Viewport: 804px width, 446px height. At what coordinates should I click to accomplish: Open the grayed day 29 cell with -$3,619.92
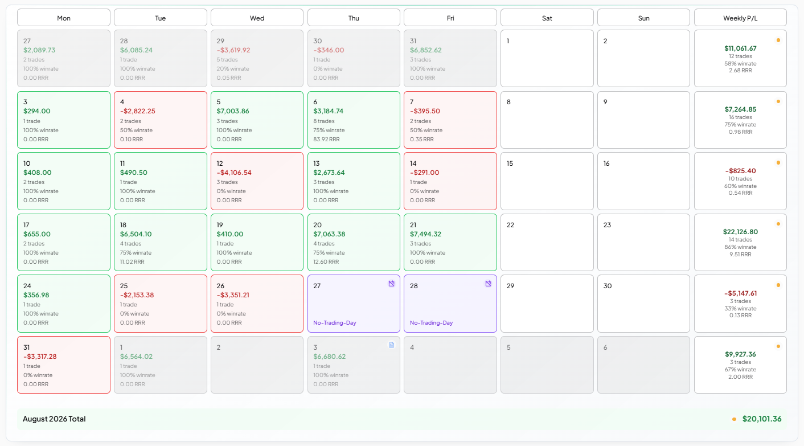click(257, 59)
